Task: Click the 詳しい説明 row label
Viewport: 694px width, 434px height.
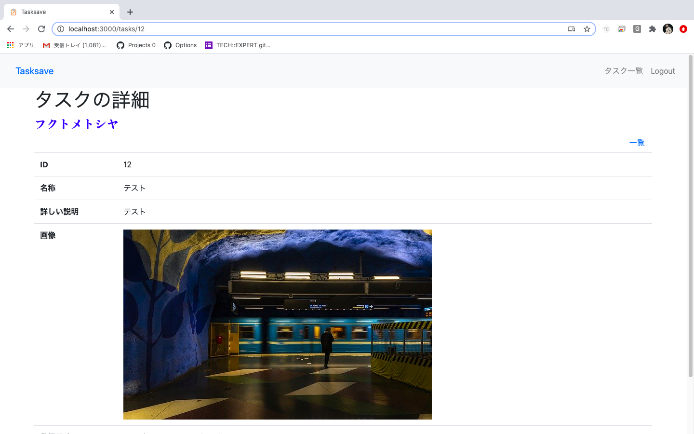Action: click(59, 212)
